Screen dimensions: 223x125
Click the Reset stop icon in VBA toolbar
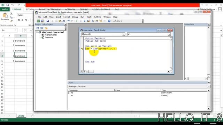click(84, 21)
